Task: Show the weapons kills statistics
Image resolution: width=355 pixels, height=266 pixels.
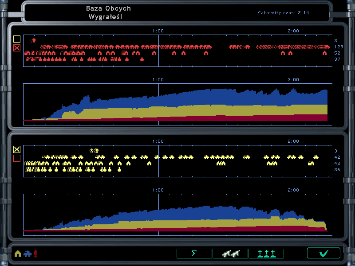Action: pos(230,253)
